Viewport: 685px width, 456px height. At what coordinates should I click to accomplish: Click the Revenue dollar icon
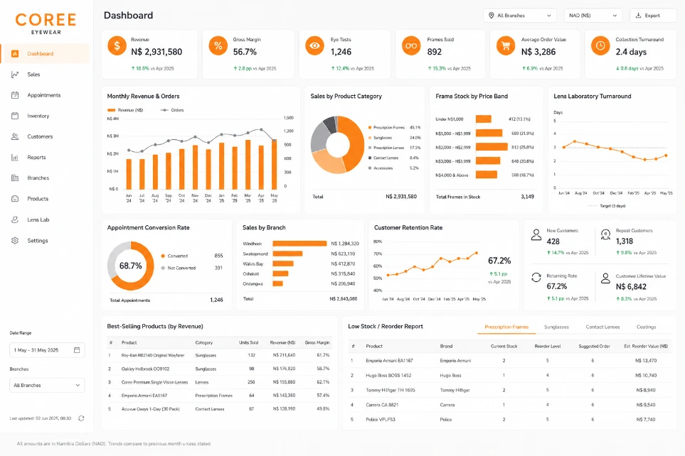pos(117,46)
